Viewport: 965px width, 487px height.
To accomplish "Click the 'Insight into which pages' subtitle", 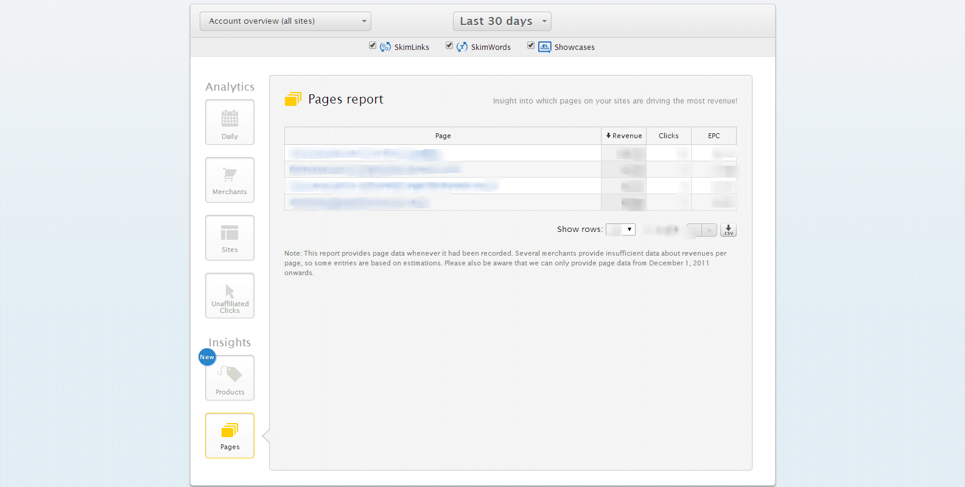I will point(615,101).
